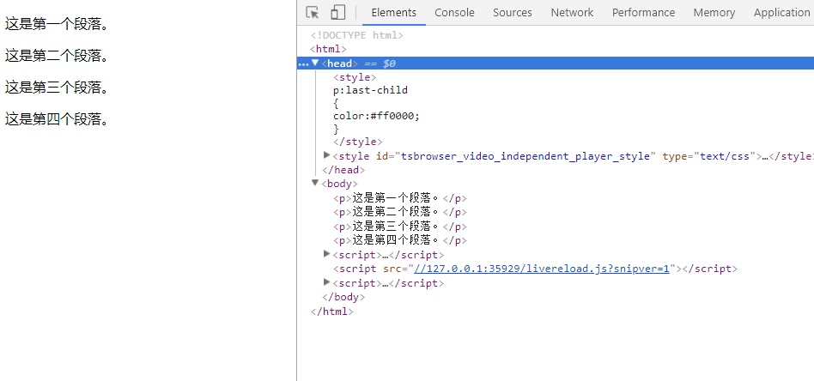Click the closing brace line in style
Screen dimensions: 814x381
[x=336, y=129]
